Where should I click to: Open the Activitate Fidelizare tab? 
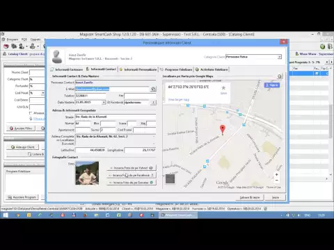tap(212, 69)
